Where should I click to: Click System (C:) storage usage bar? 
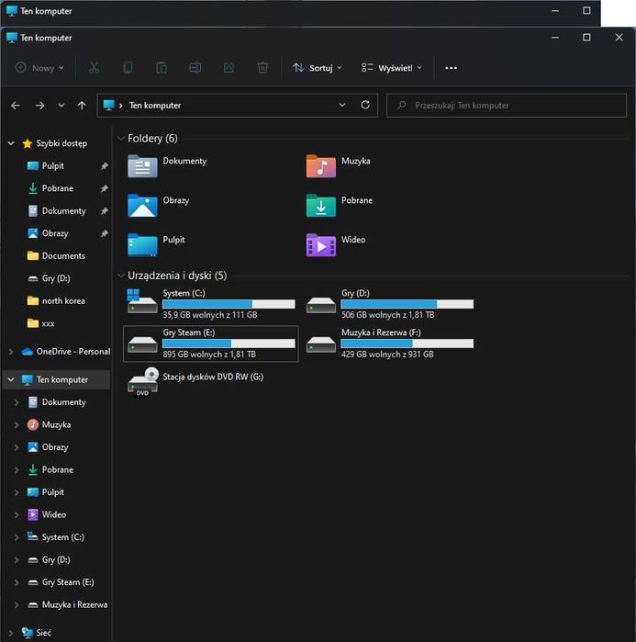coord(229,304)
